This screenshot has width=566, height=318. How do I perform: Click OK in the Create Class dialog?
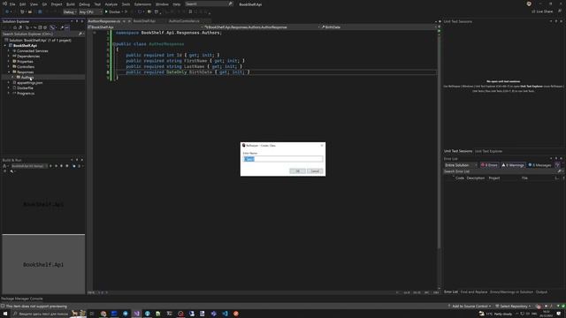click(x=297, y=170)
